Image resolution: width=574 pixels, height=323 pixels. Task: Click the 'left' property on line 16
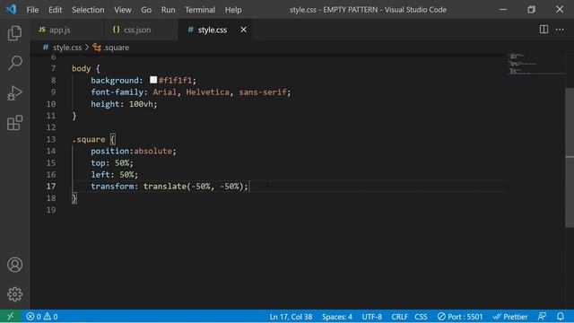(x=100, y=174)
